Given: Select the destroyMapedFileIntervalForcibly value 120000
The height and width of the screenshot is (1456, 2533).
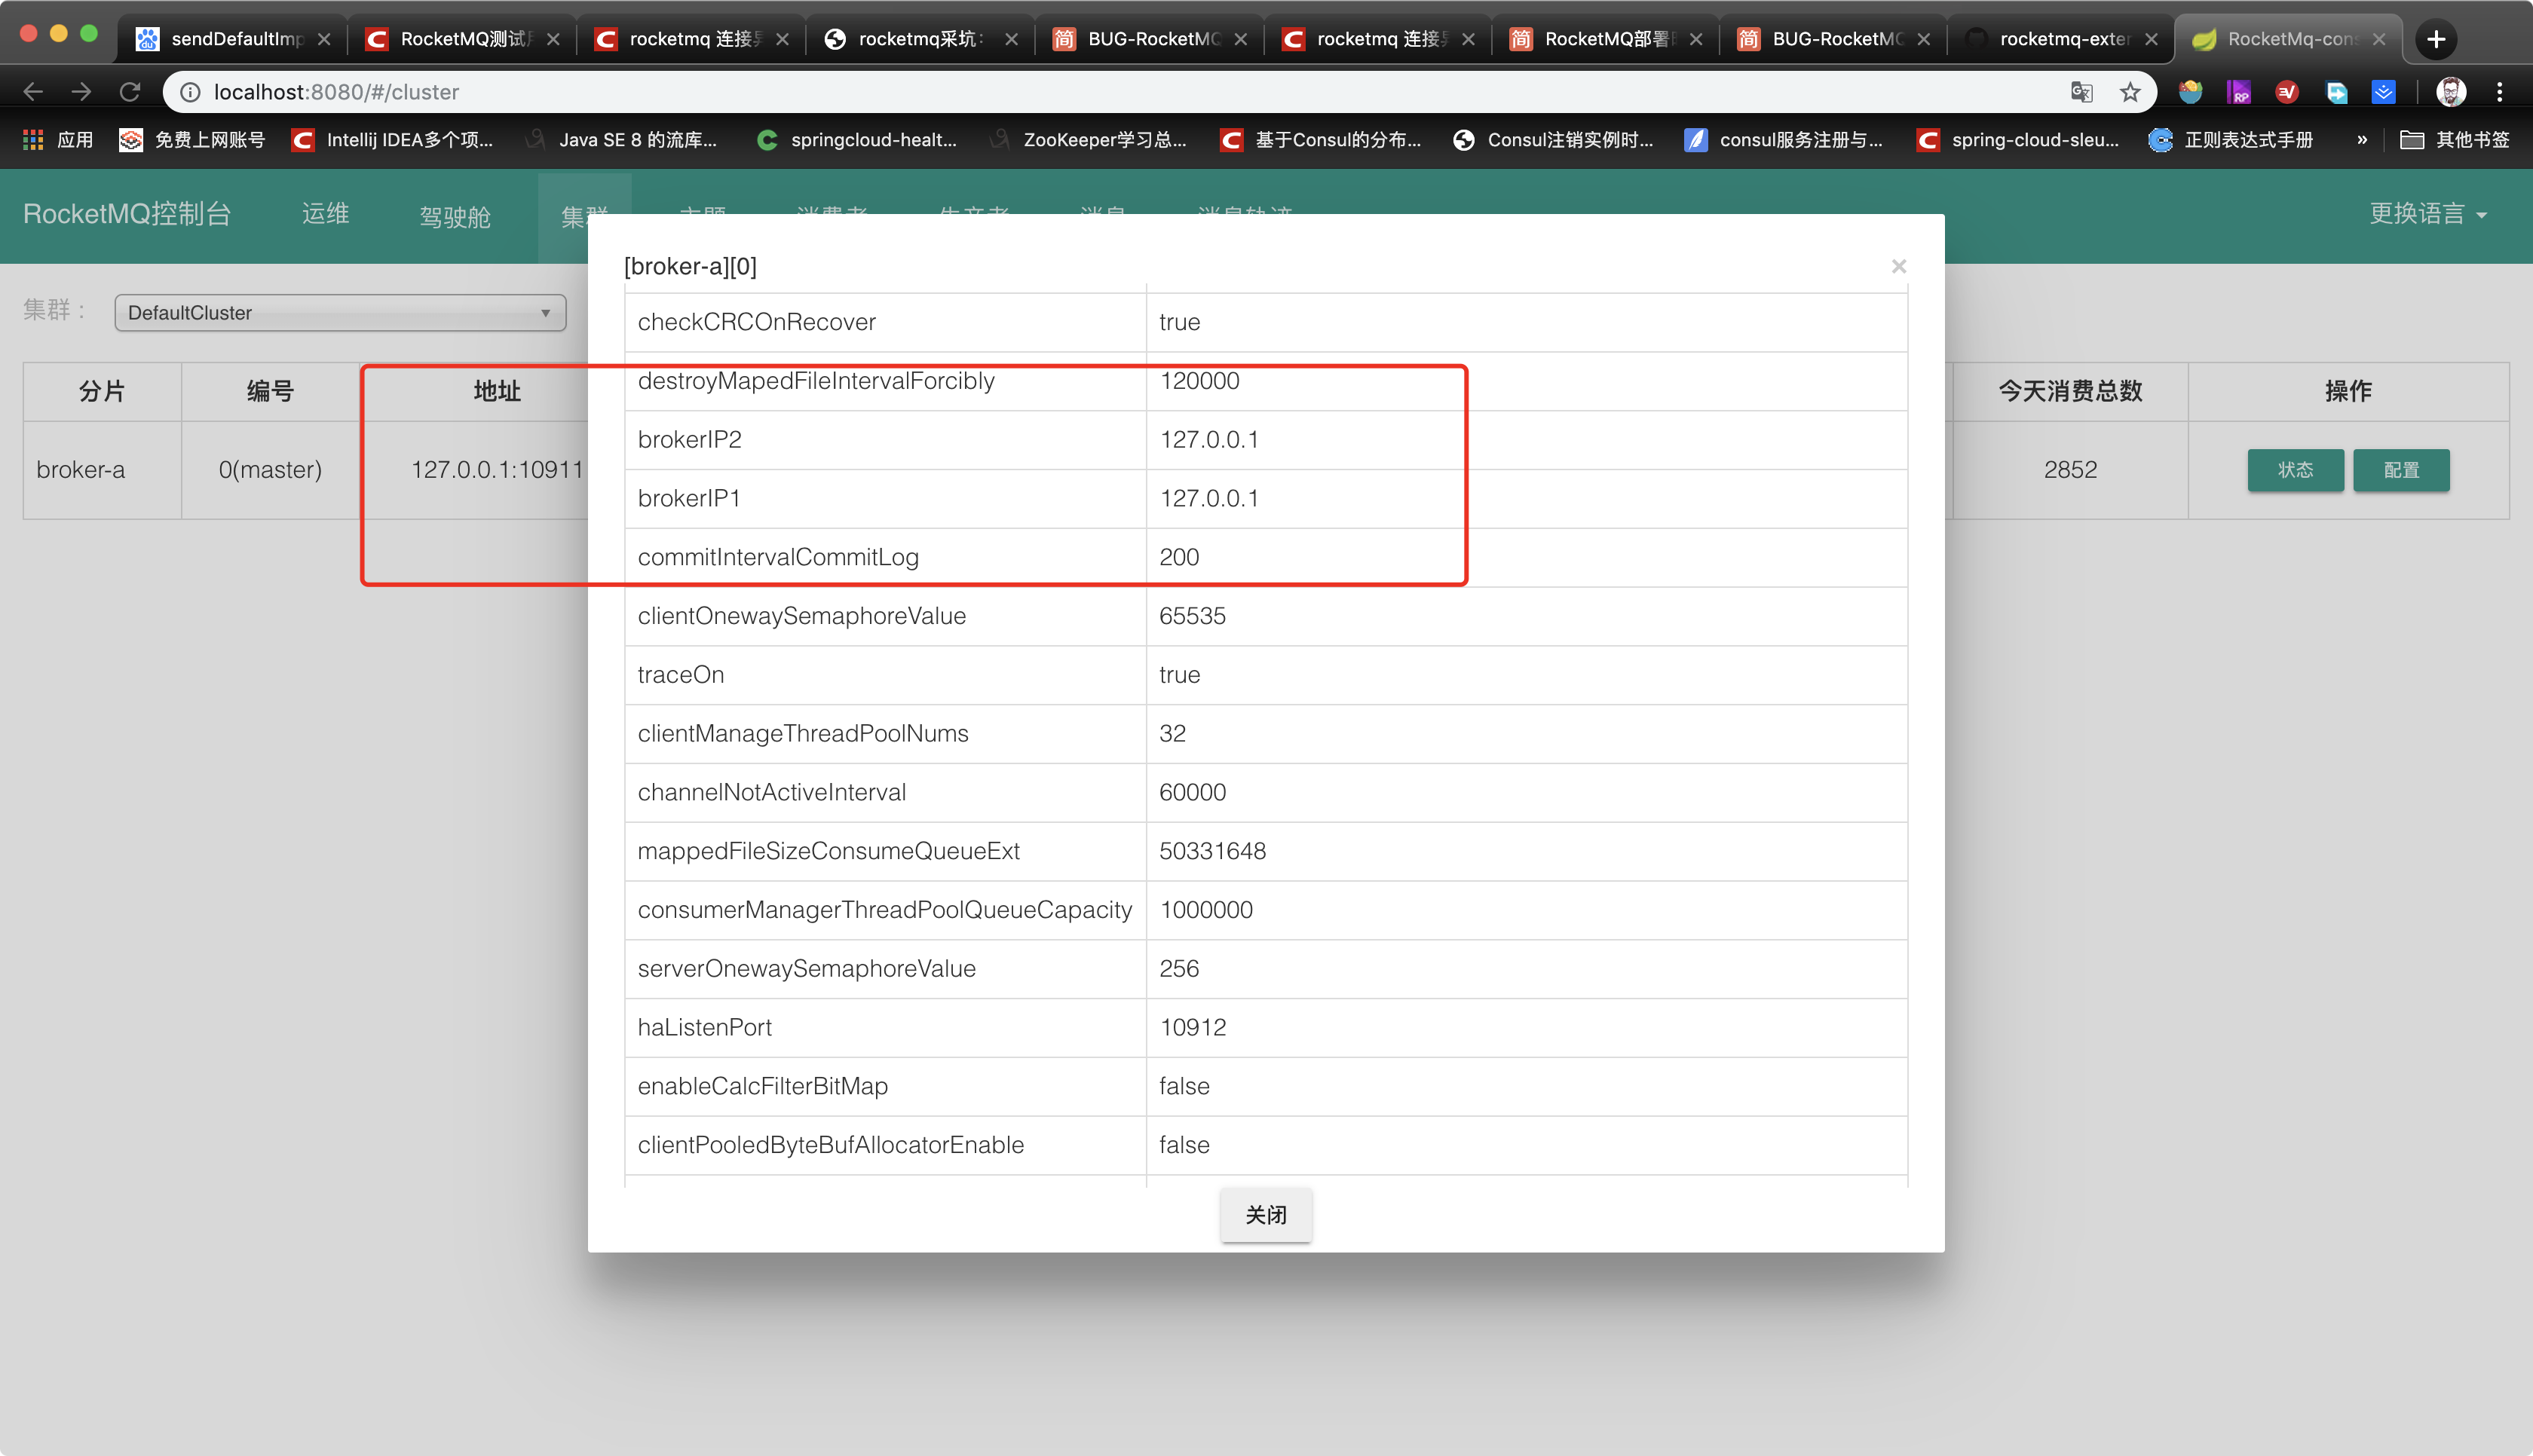Looking at the screenshot, I should [1200, 381].
